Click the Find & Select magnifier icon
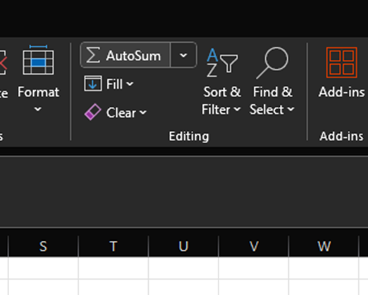This screenshot has width=368, height=295. pos(272,63)
